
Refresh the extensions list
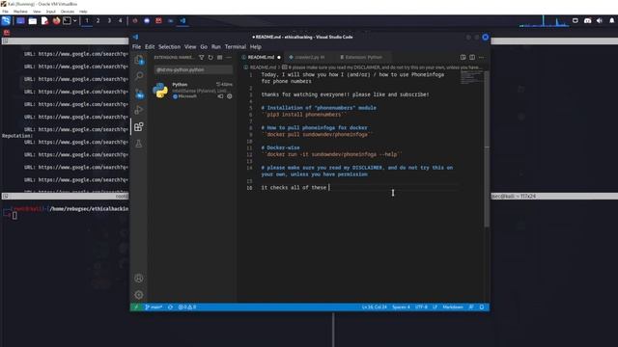click(x=211, y=58)
